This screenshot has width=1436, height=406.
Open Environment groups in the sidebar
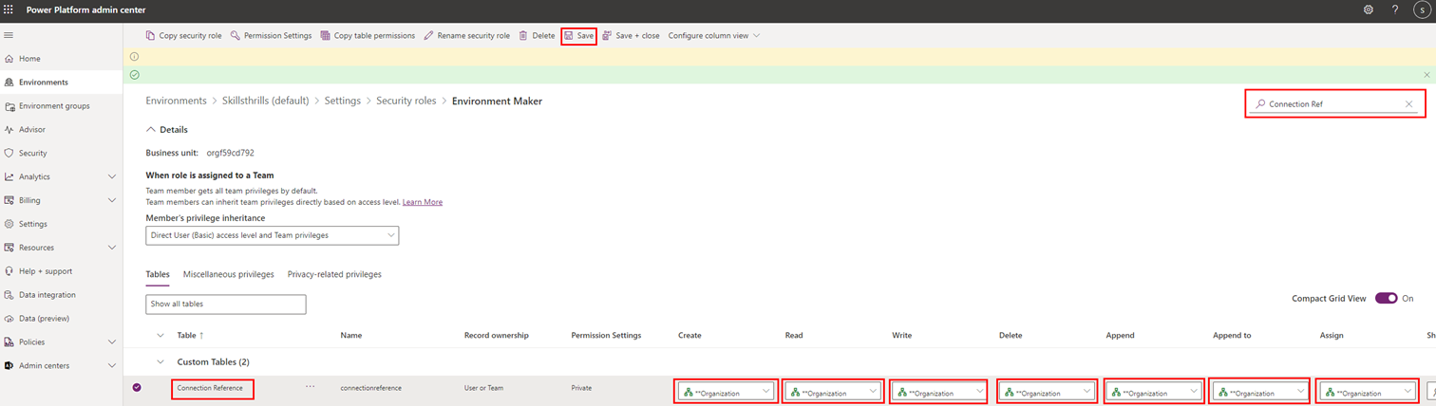click(54, 106)
